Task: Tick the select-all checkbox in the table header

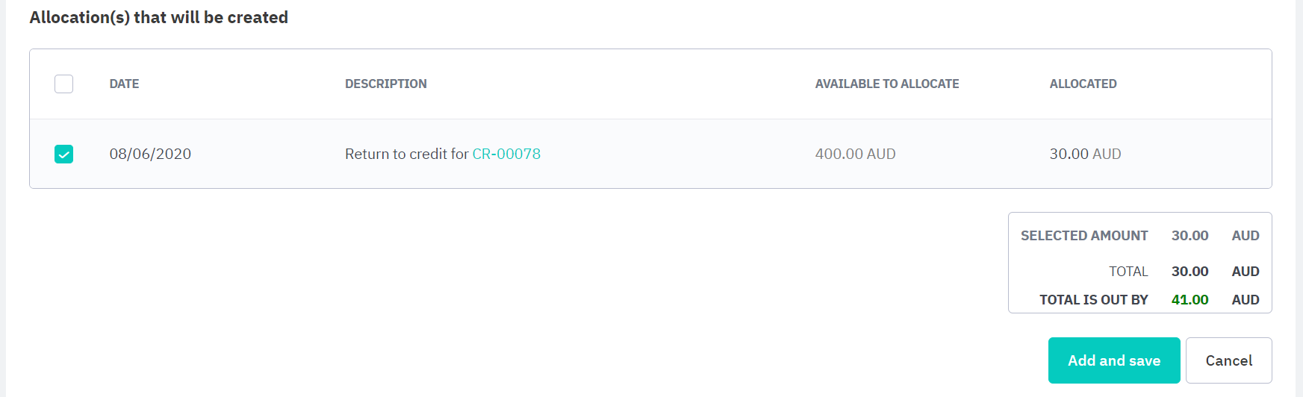Action: pos(64,84)
